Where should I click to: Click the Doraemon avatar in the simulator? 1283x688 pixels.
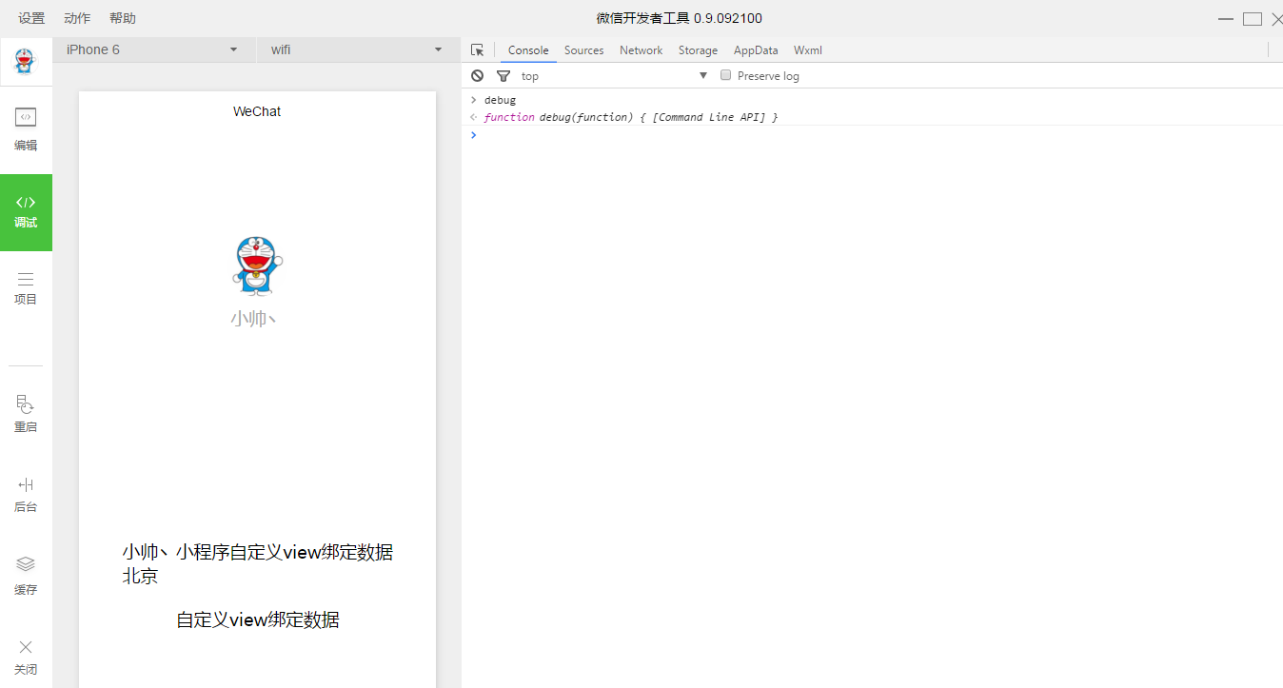pyautogui.click(x=257, y=265)
